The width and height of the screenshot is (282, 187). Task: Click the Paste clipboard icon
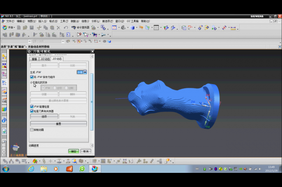[52, 28]
